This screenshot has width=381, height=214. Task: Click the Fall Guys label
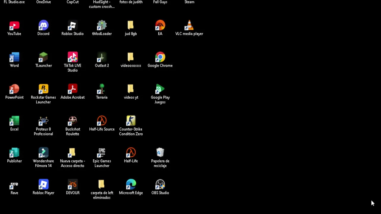(x=160, y=2)
